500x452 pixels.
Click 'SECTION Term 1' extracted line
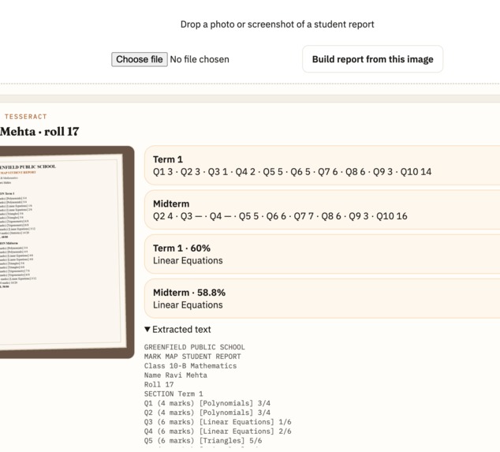point(174,394)
